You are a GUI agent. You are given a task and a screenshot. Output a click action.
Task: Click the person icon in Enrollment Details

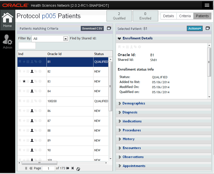pyautogui.click(x=131, y=47)
